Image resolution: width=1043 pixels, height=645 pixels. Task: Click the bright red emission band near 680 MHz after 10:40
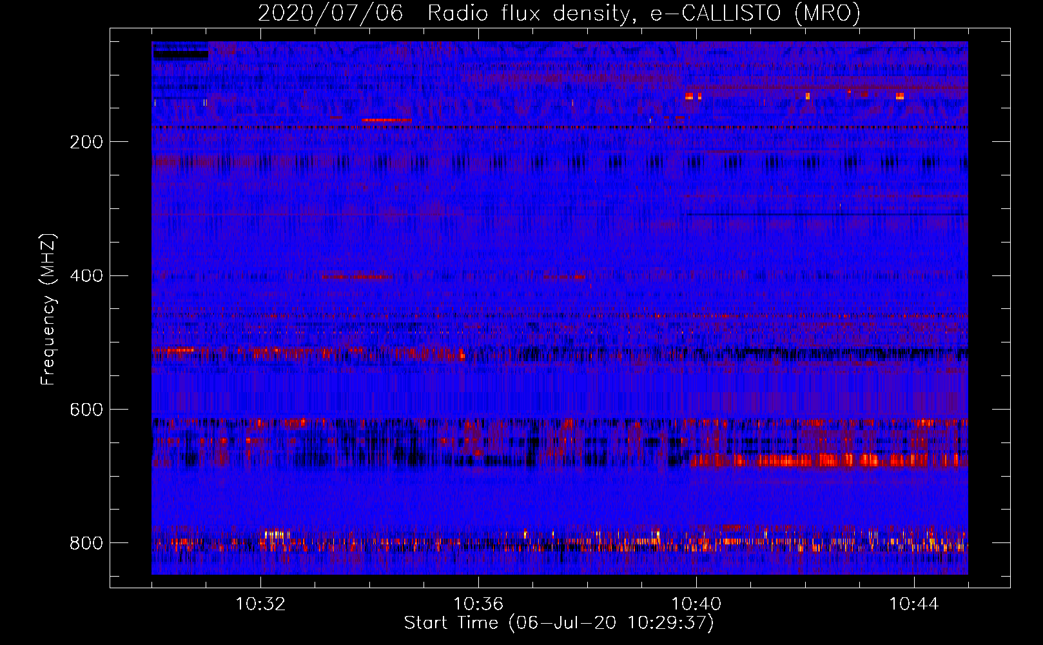pos(828,460)
